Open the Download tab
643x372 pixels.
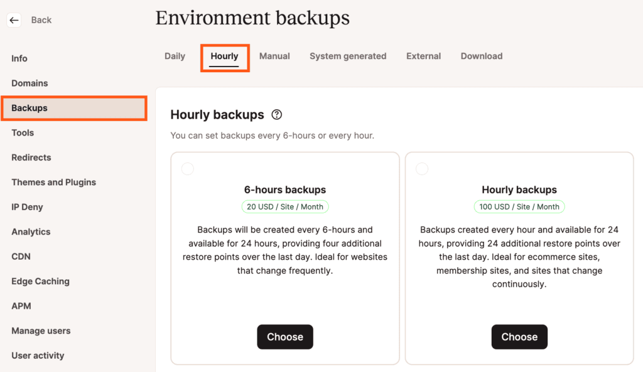click(x=481, y=56)
